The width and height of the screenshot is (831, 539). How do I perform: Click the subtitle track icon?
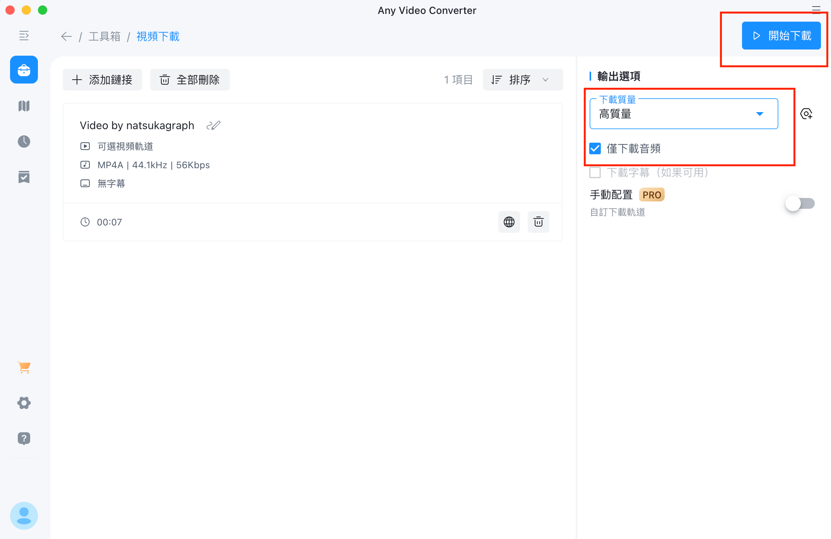click(85, 183)
